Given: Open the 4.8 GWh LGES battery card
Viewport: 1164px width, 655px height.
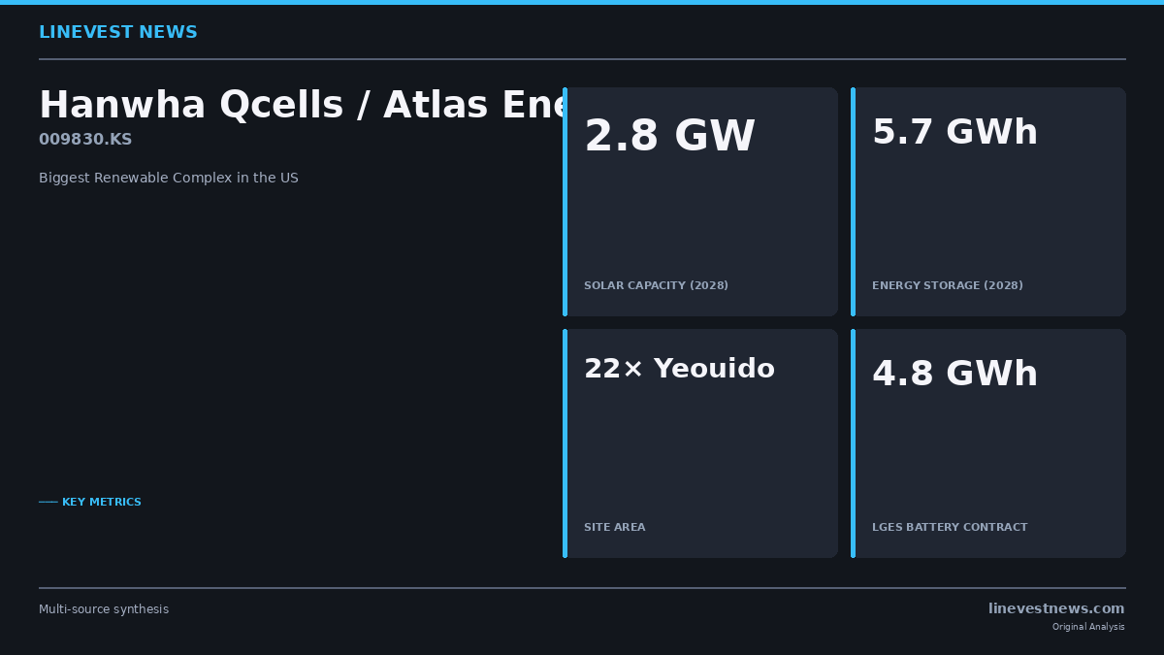Looking at the screenshot, I should point(988,443).
